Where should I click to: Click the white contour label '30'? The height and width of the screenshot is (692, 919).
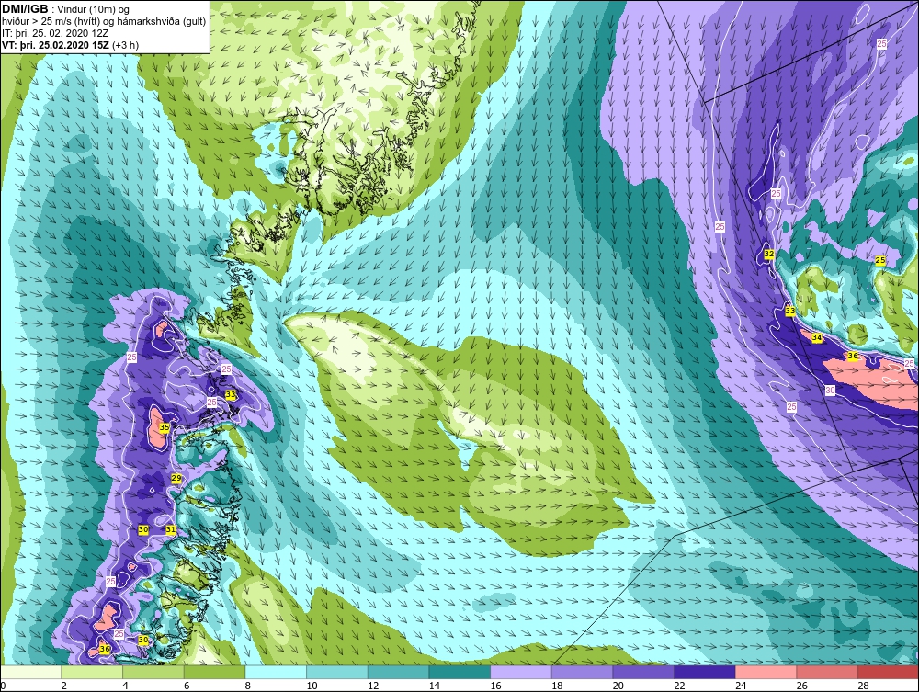830,390
